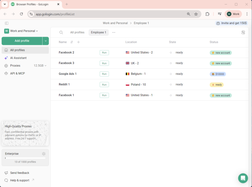Open Google Ads 1 $10000 status tag
This screenshot has width=252, height=187.
pyautogui.click(x=218, y=74)
